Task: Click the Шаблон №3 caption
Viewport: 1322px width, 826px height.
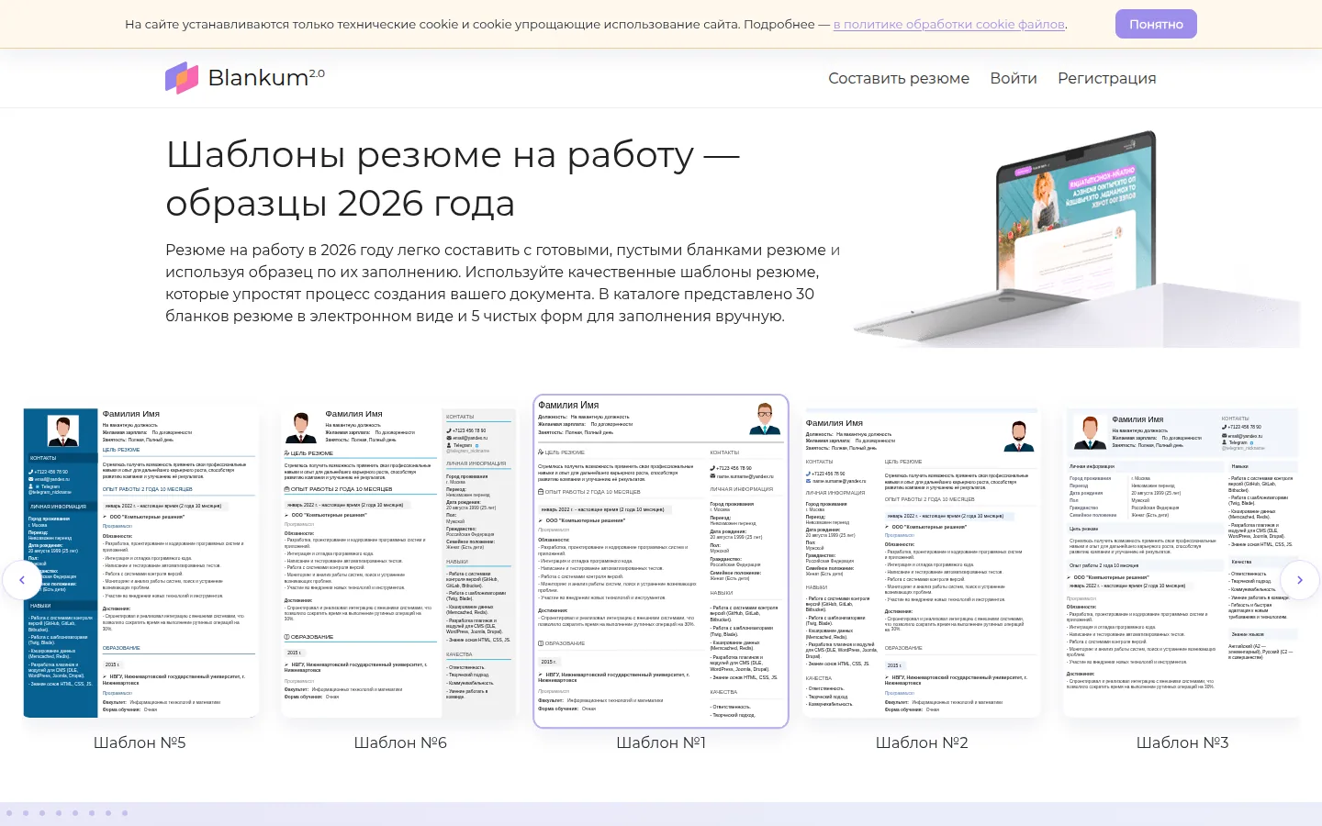Action: pos(1182,742)
